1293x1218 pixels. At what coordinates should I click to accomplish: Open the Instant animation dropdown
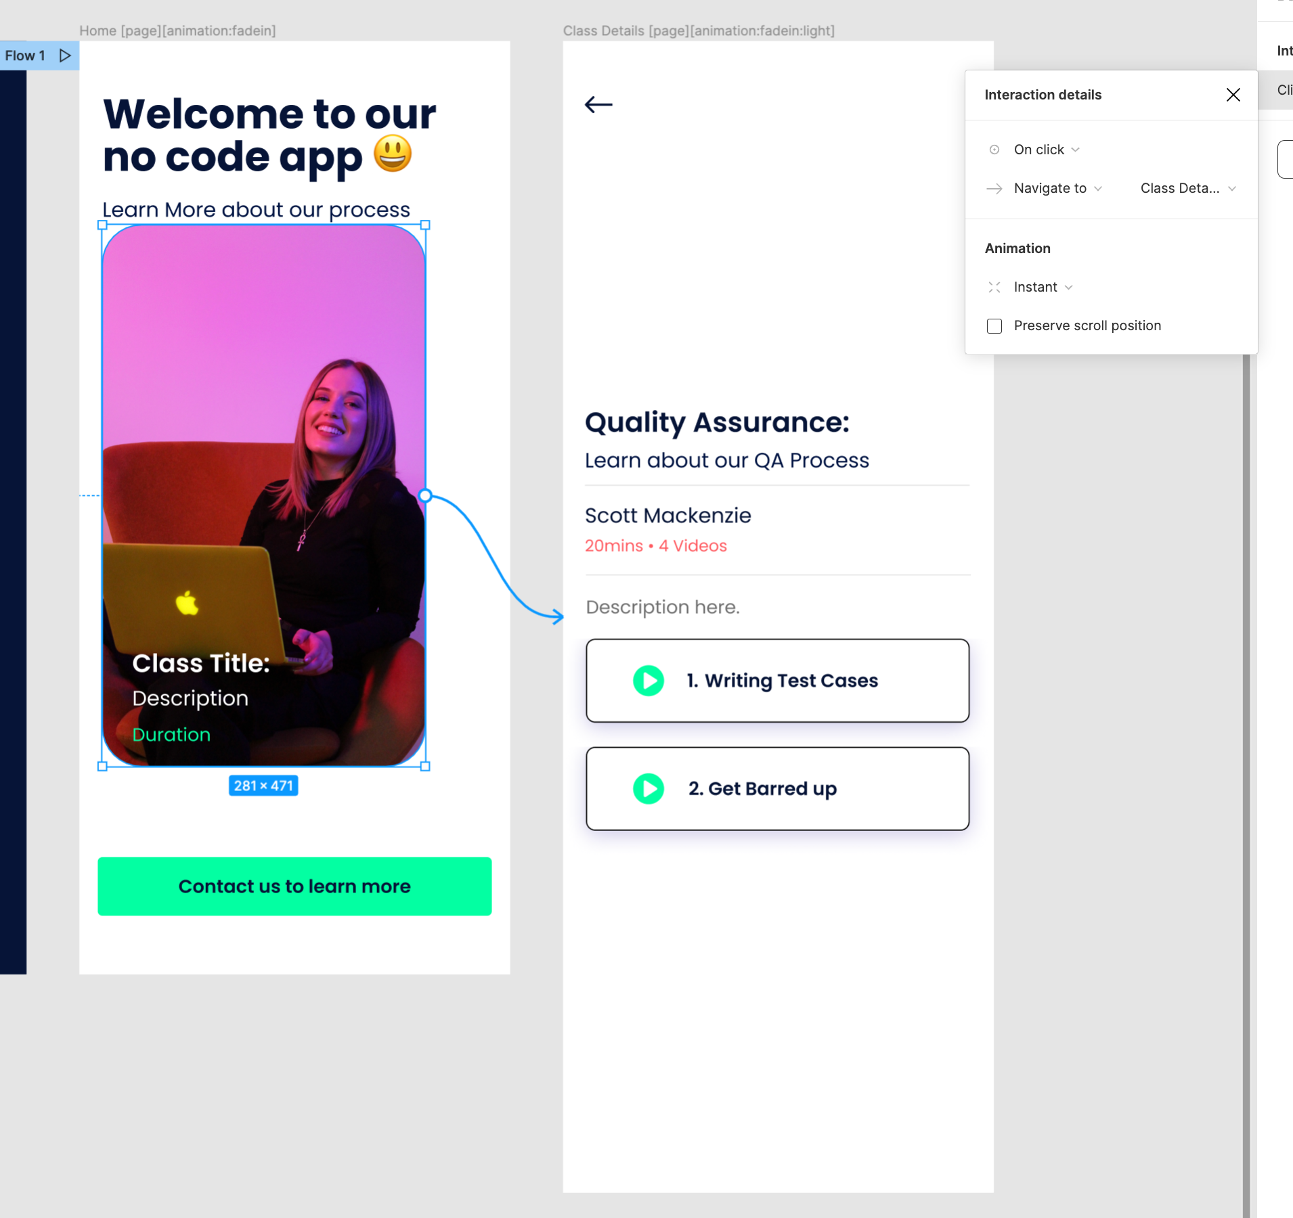pos(1043,287)
